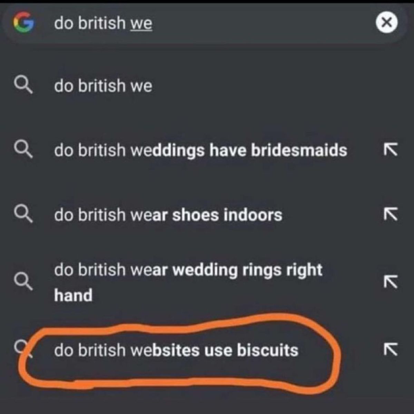Image resolution: width=414 pixels, height=414 pixels.
Task: Fill in wedding rings suggestion via arrow icon
Action: [x=390, y=282]
